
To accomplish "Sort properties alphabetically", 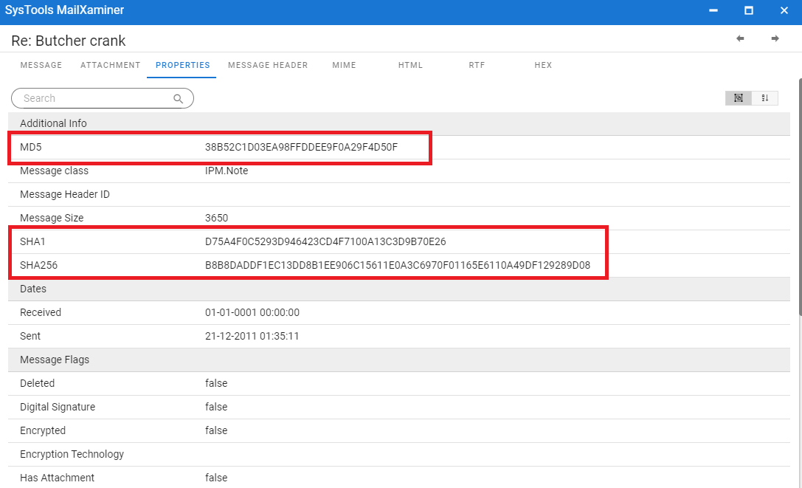I will point(765,97).
